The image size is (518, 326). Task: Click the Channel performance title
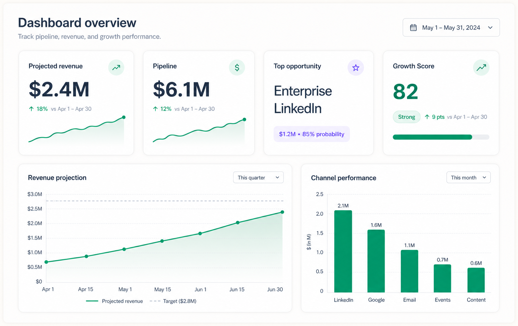point(343,178)
